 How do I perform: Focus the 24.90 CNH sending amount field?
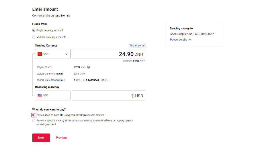tap(108, 54)
